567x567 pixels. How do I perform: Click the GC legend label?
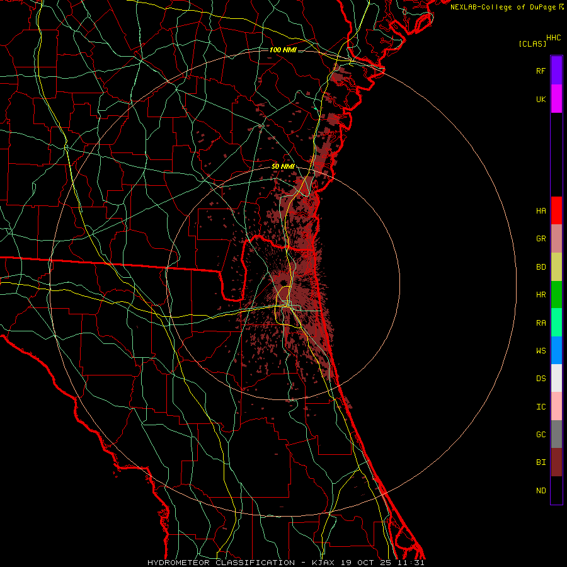coord(541,435)
